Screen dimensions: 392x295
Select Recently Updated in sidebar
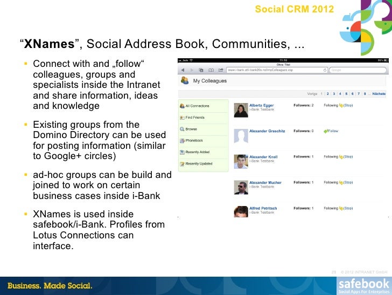(x=199, y=164)
